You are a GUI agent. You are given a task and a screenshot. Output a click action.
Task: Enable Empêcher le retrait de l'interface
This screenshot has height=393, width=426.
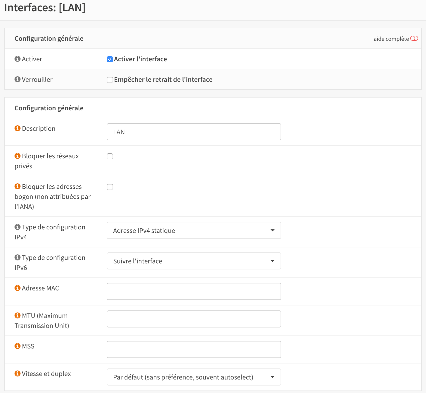click(110, 80)
